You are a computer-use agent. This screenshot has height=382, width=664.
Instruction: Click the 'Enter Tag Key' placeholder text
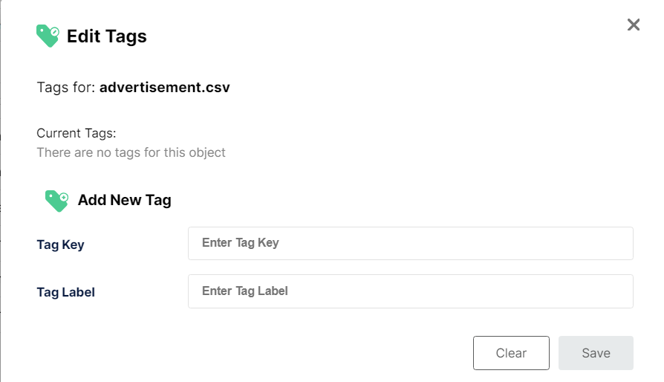click(240, 243)
